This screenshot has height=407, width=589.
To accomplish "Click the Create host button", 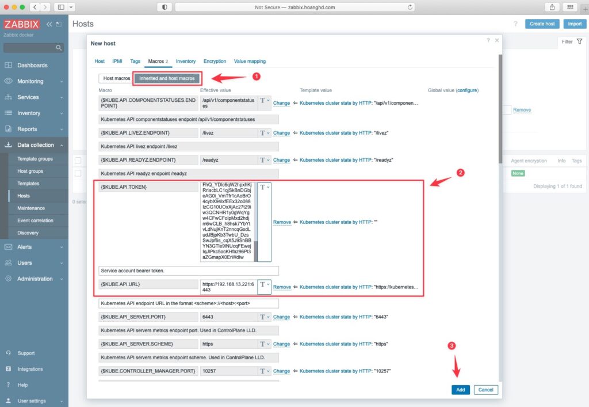I will coord(542,24).
